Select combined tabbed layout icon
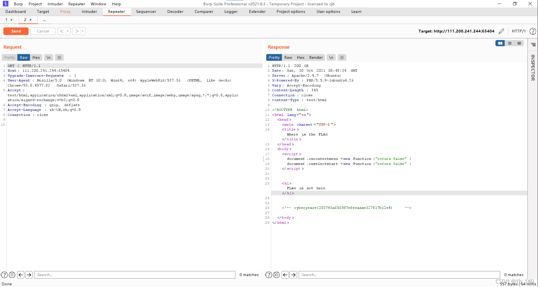Screen dimensions: 538x287 coord(519,43)
